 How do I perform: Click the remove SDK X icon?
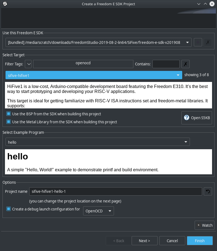pos(208,42)
